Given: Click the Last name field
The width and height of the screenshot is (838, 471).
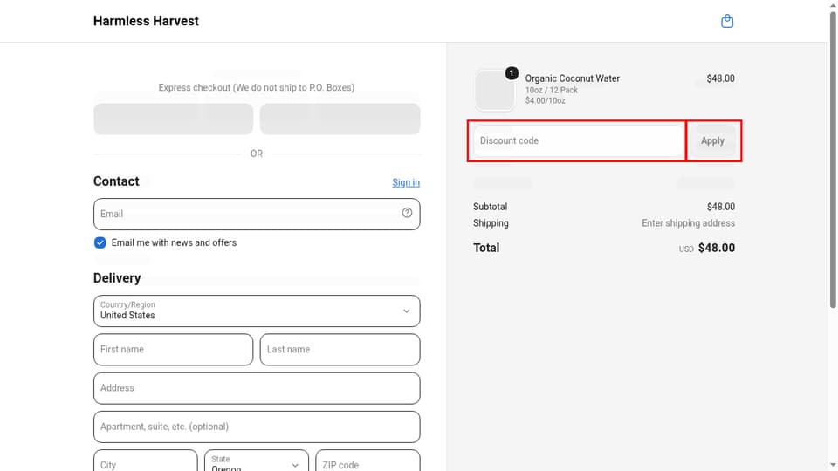Looking at the screenshot, I should [x=340, y=349].
